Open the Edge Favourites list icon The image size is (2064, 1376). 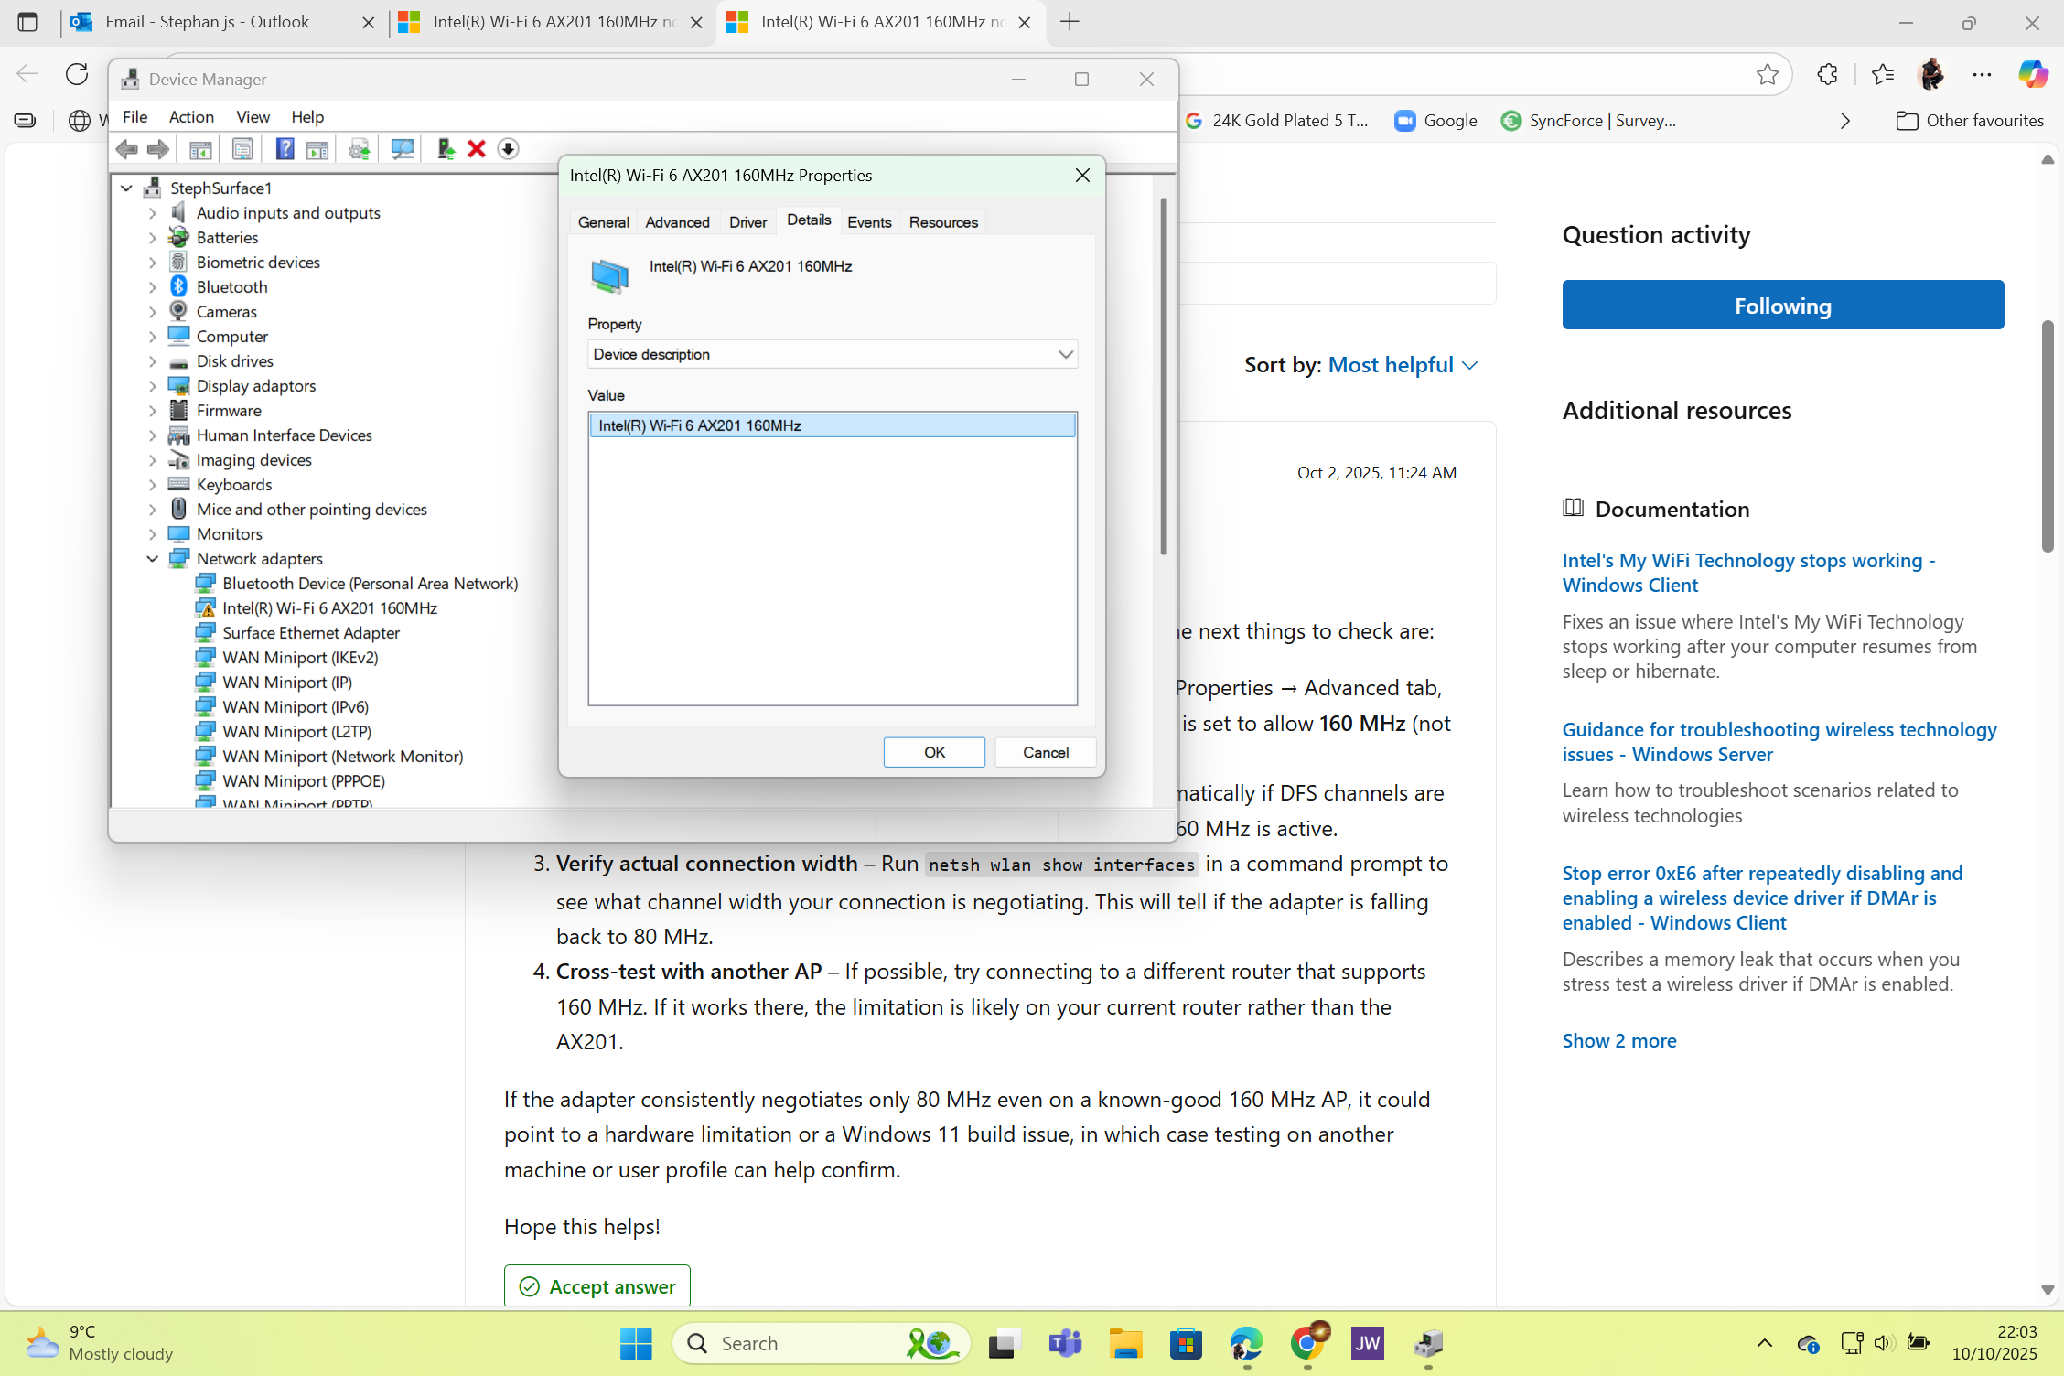tap(1883, 75)
